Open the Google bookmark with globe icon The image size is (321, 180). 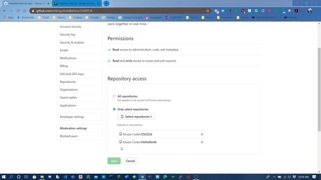tap(108, 17)
